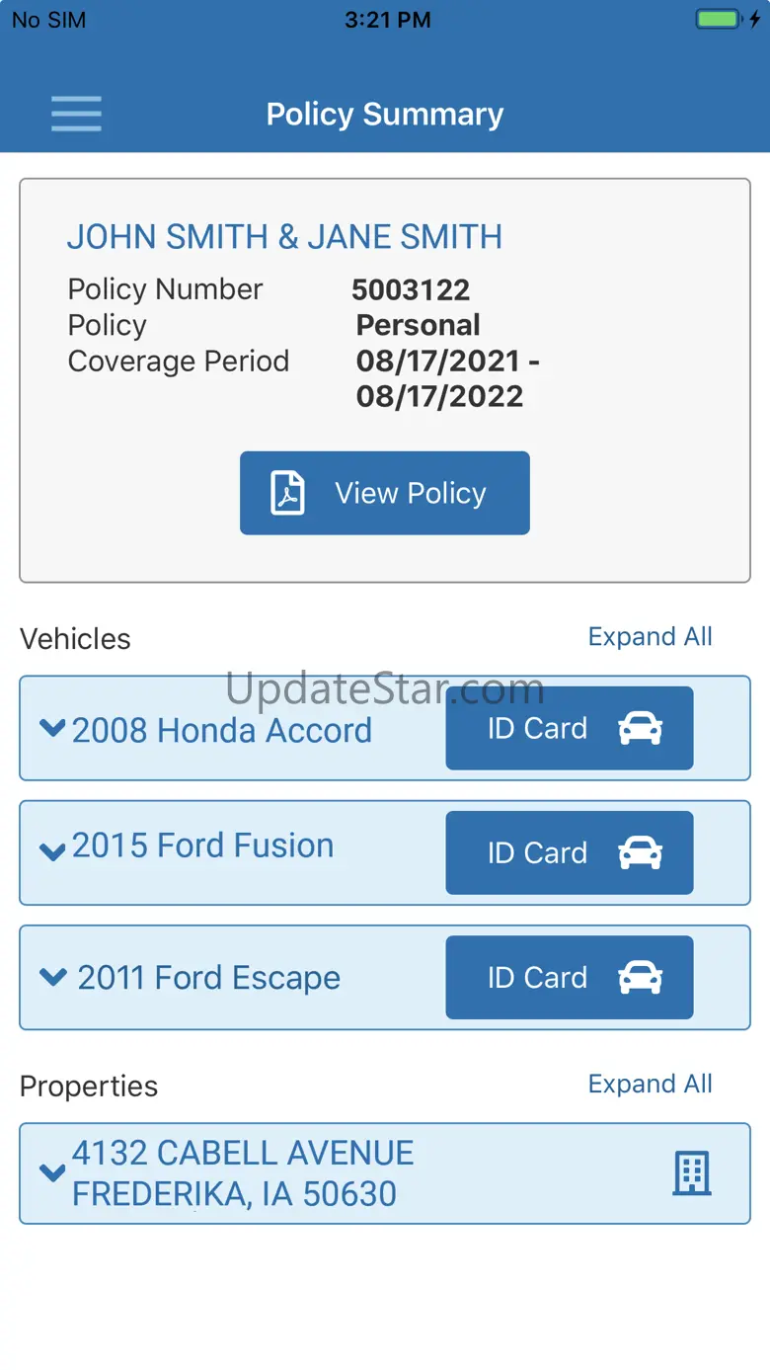Click the PDF icon on View Policy
The height and width of the screenshot is (1370, 770).
(x=288, y=493)
